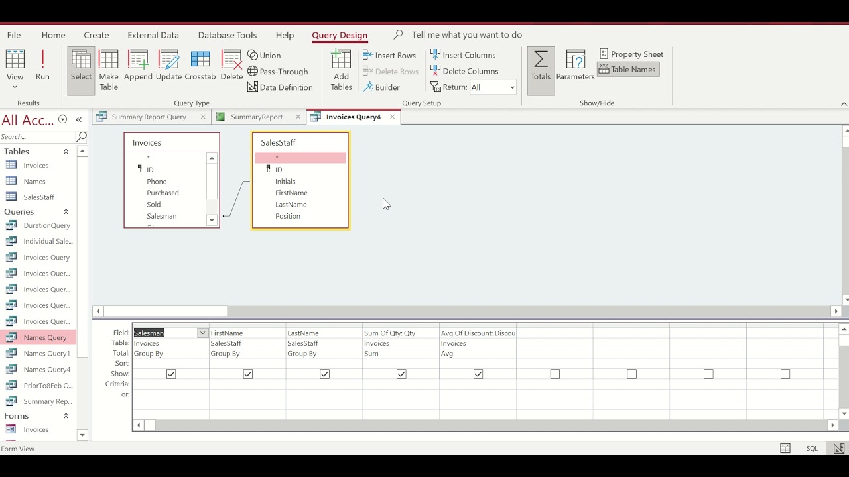The height and width of the screenshot is (477, 849).
Task: Run the query with the Run icon
Action: click(x=42, y=65)
